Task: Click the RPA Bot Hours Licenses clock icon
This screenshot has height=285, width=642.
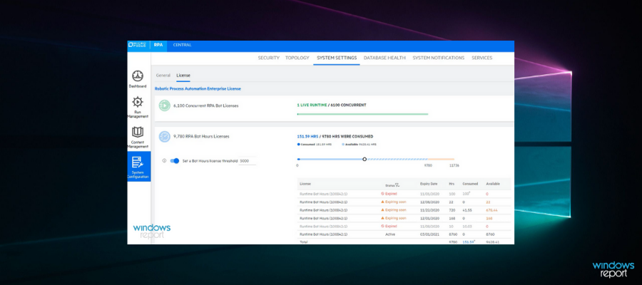Action: [x=165, y=136]
